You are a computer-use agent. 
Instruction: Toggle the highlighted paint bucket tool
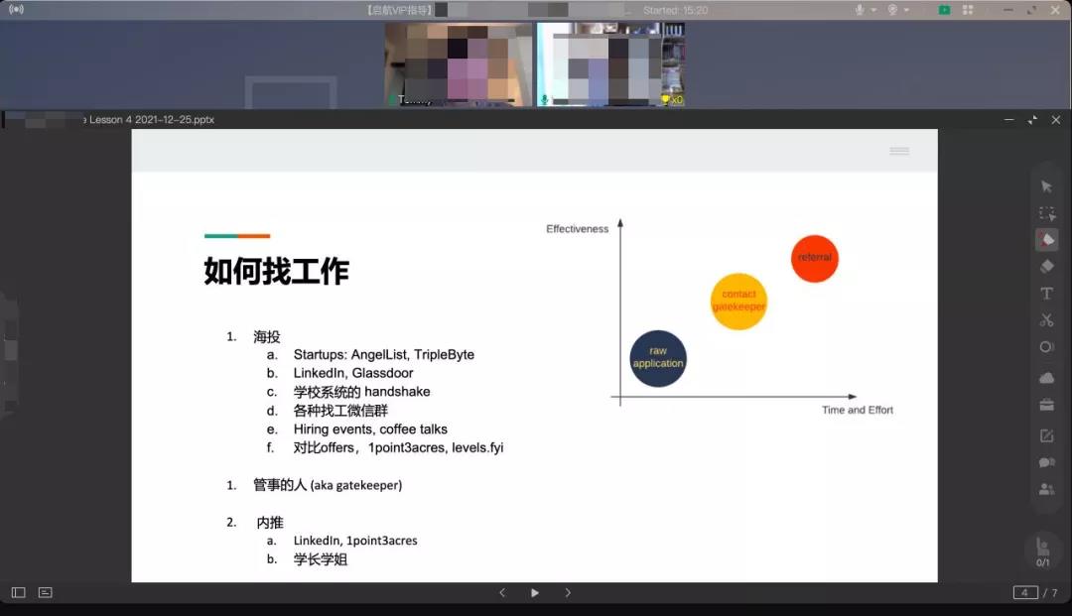(1046, 240)
